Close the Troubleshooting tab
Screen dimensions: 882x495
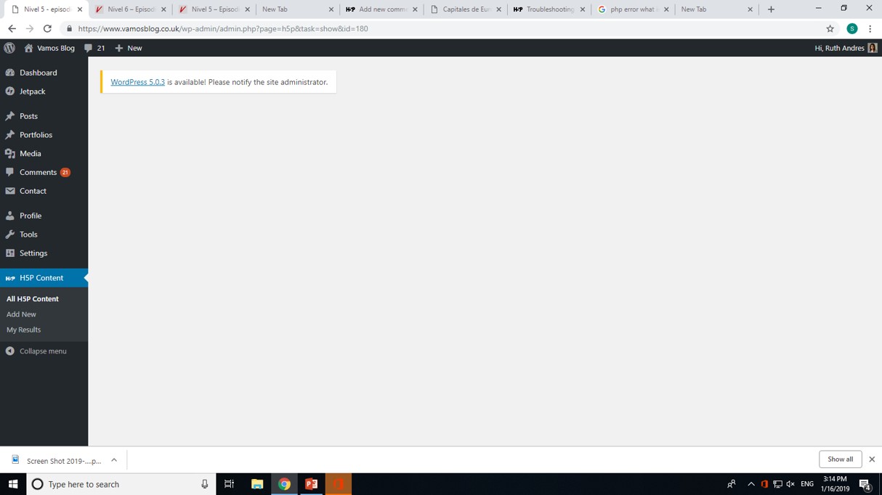coord(583,9)
